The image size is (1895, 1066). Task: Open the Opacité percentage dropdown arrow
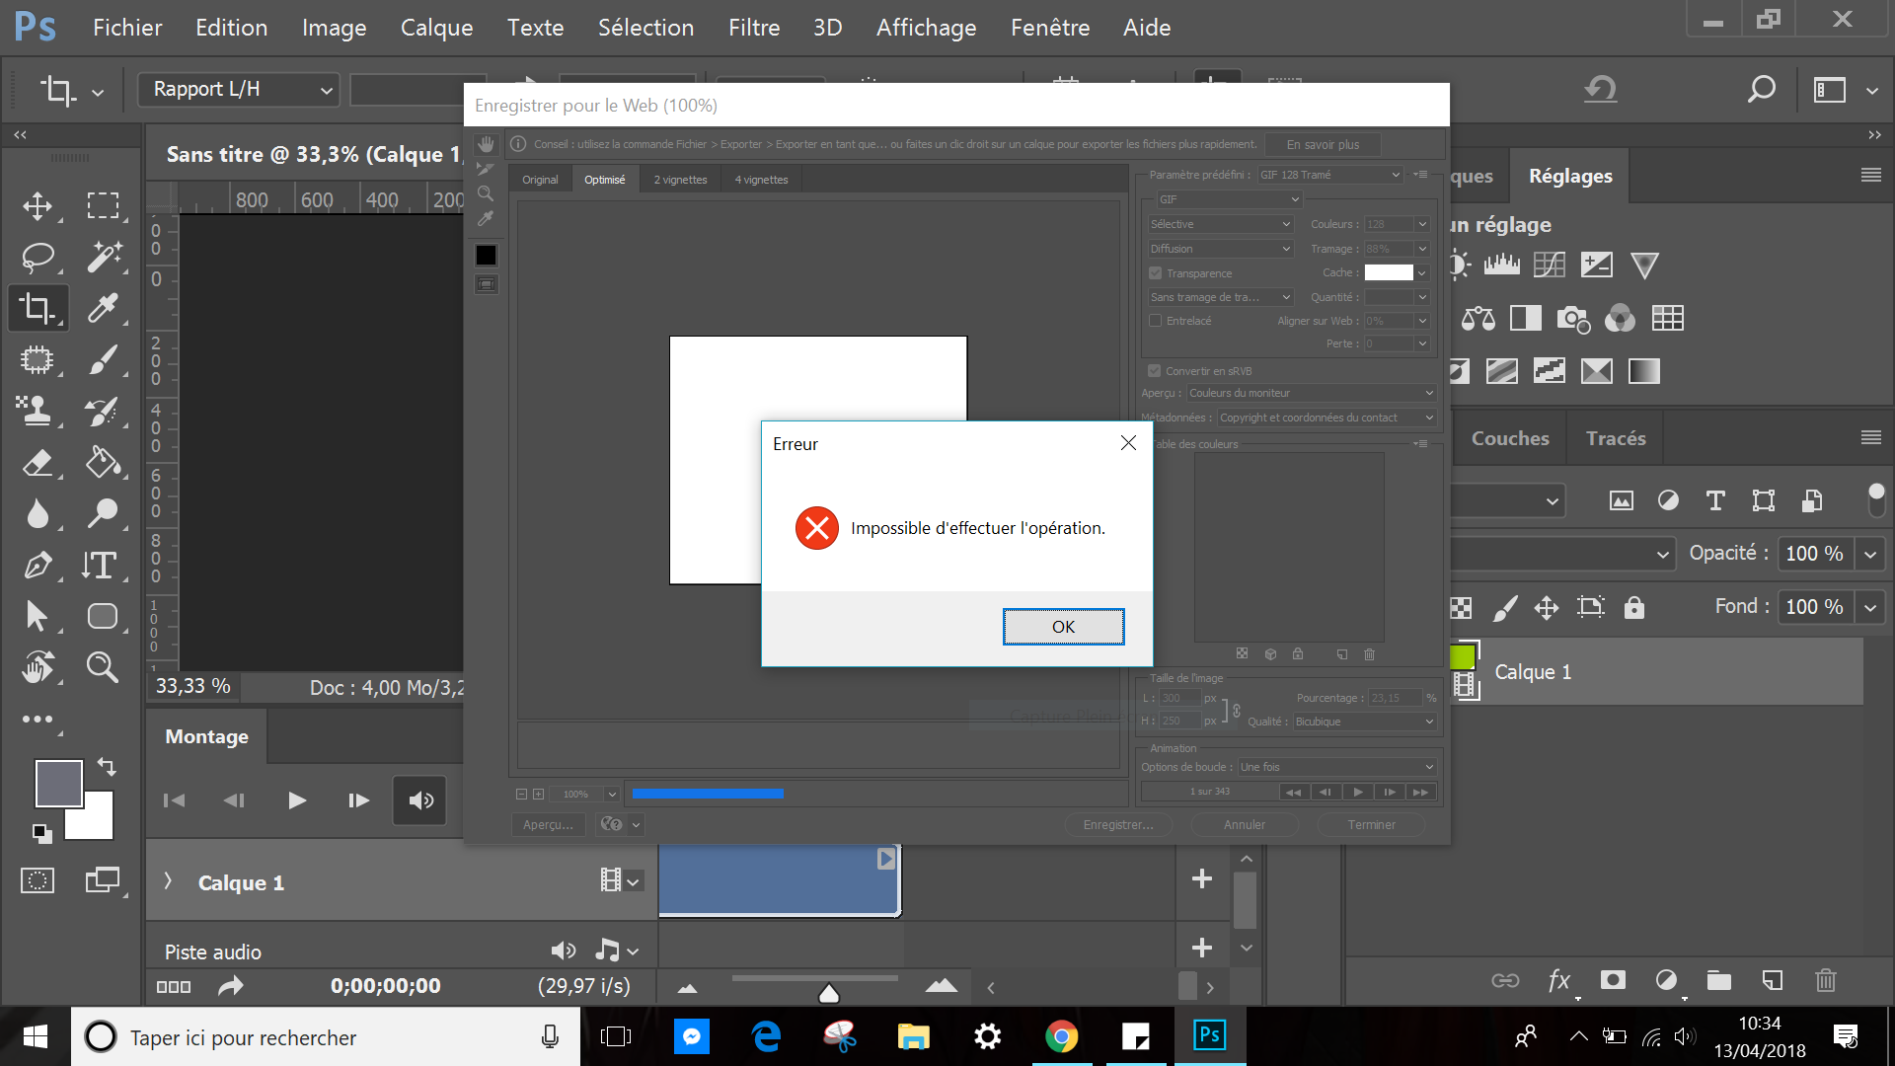click(x=1870, y=554)
